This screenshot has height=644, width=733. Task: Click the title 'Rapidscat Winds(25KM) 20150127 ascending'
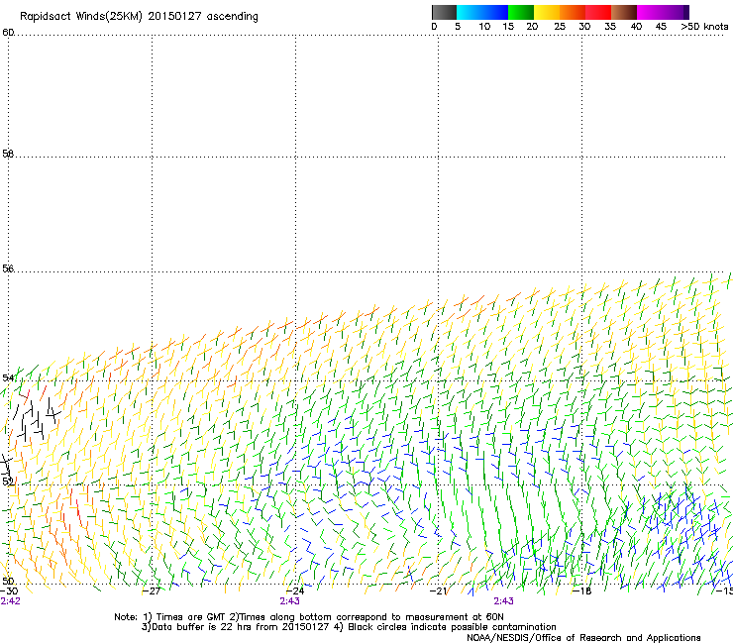point(139,17)
